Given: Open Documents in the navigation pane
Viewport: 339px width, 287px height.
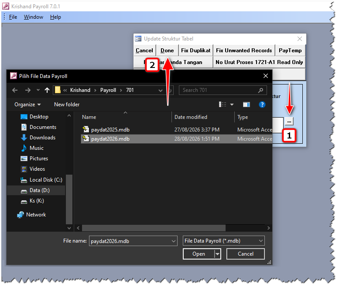Looking at the screenshot, I should [x=39, y=127].
